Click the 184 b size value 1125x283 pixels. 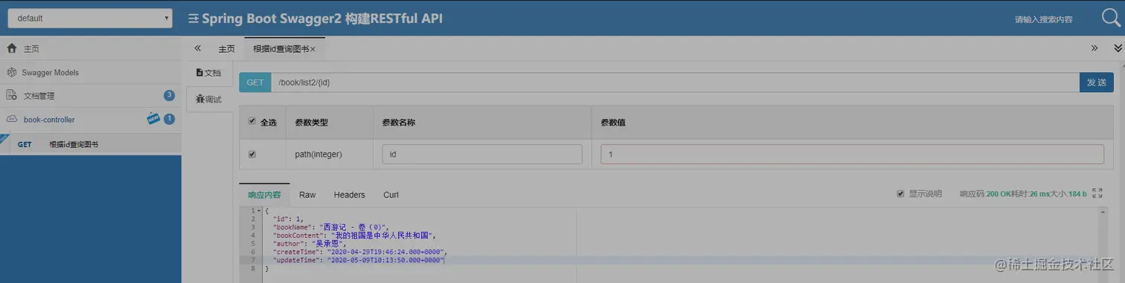pos(1077,194)
